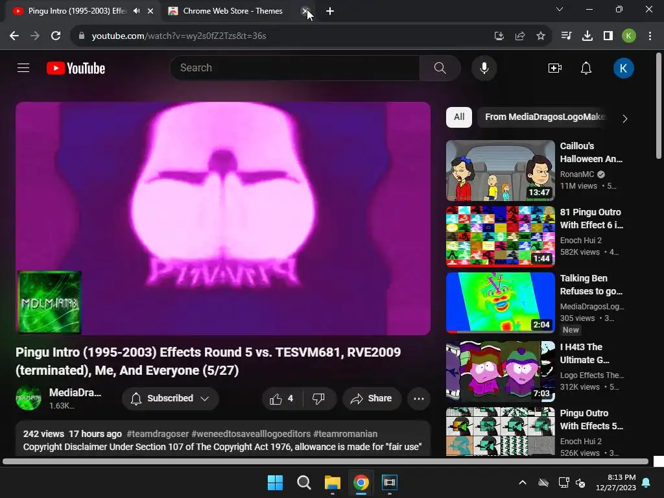Open the RonanMC channel name

coord(577,174)
